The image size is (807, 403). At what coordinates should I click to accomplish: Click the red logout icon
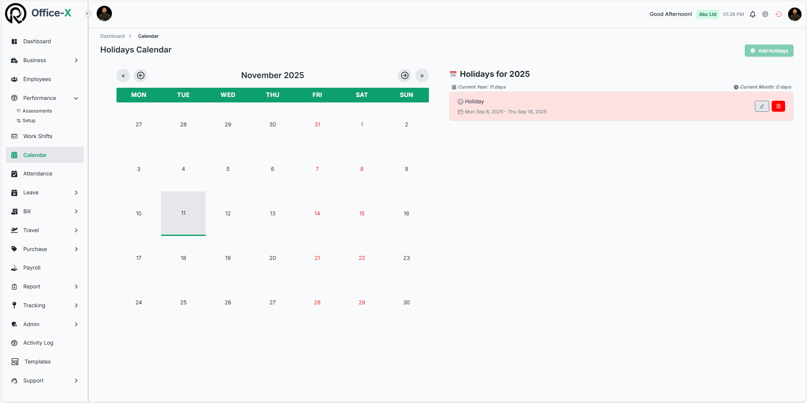pyautogui.click(x=778, y=14)
